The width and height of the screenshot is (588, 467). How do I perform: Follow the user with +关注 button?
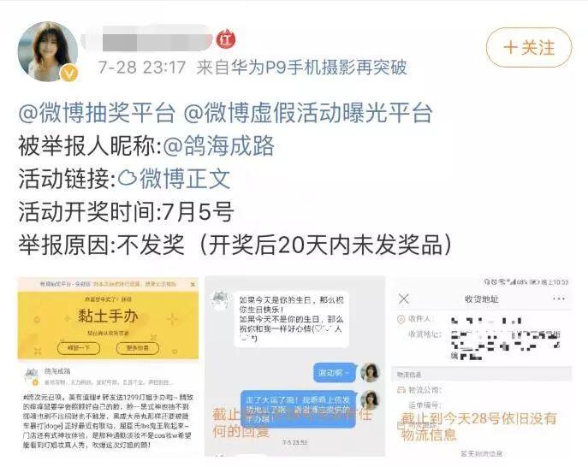point(529,48)
